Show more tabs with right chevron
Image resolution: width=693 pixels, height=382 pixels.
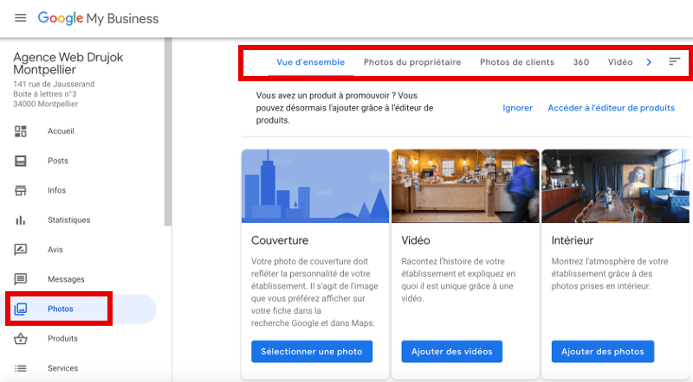649,62
